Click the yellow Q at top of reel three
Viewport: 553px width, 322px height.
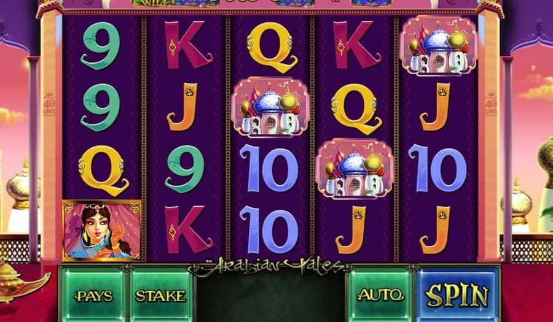click(x=272, y=47)
